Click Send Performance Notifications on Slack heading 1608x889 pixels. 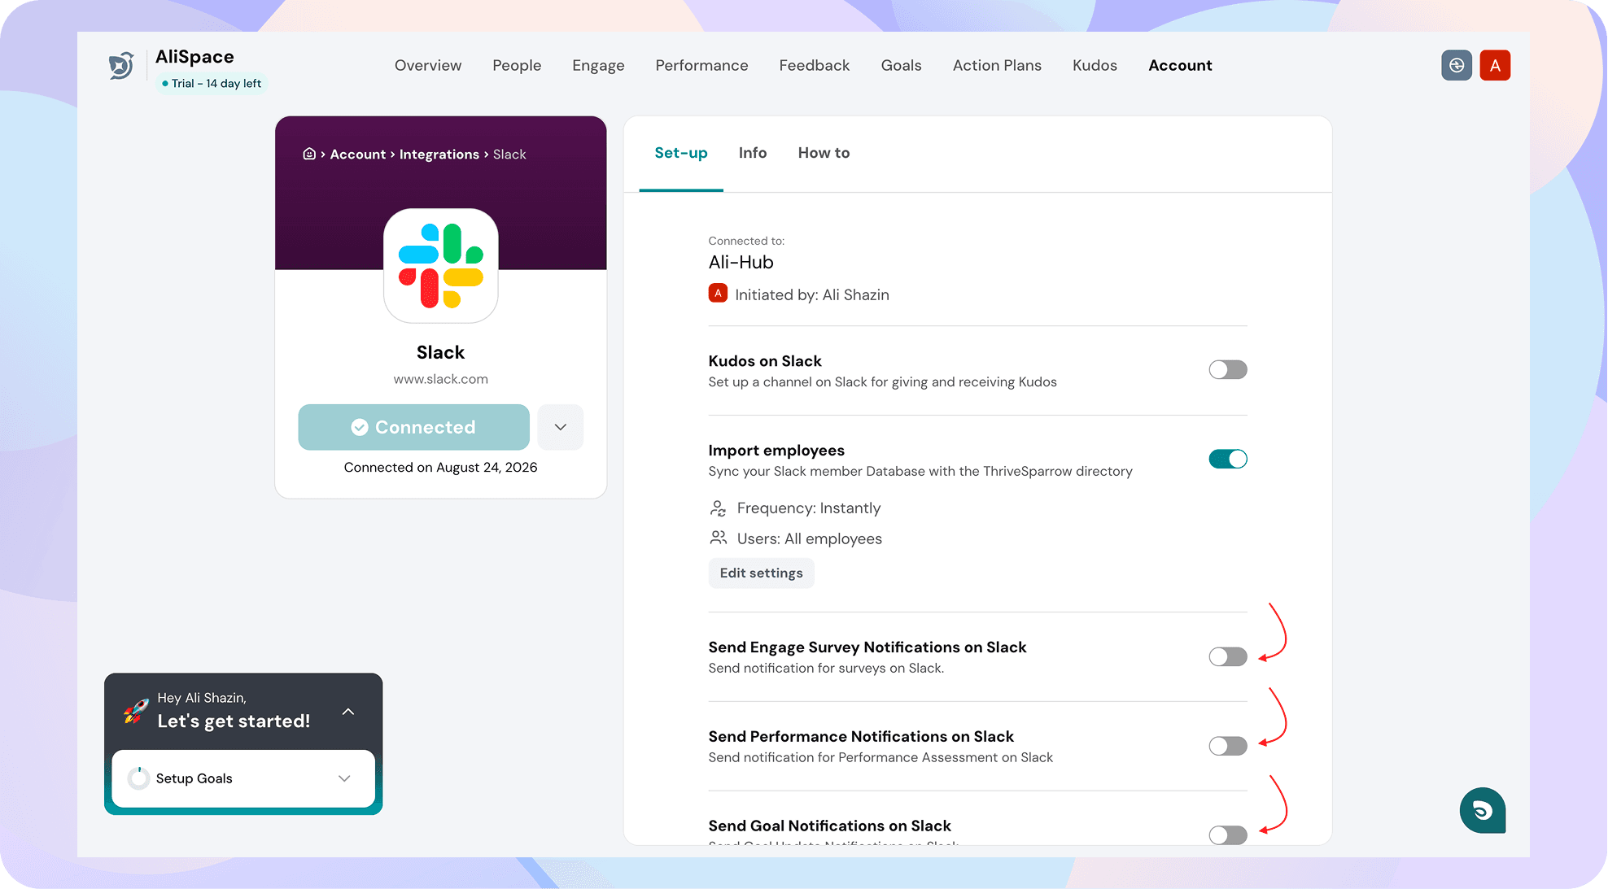[861, 737]
